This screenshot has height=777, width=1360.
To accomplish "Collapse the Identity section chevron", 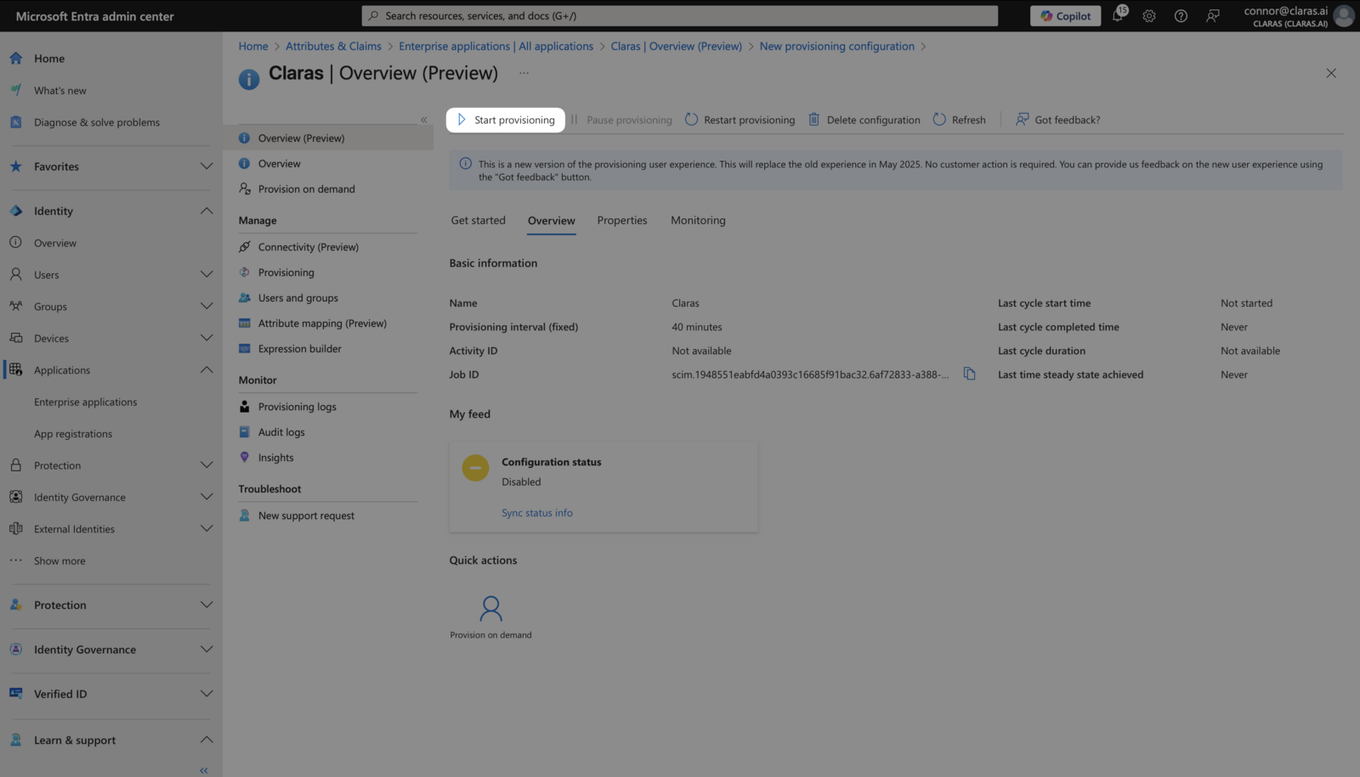I will (x=207, y=211).
